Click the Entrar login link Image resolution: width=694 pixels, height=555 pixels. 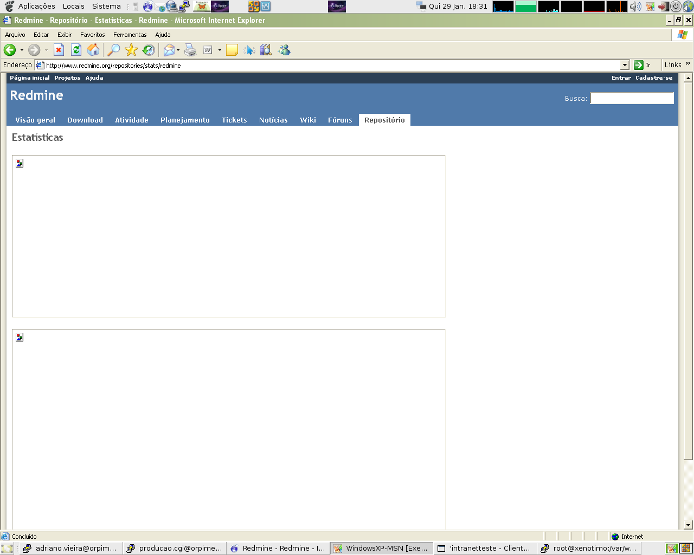[x=621, y=78]
